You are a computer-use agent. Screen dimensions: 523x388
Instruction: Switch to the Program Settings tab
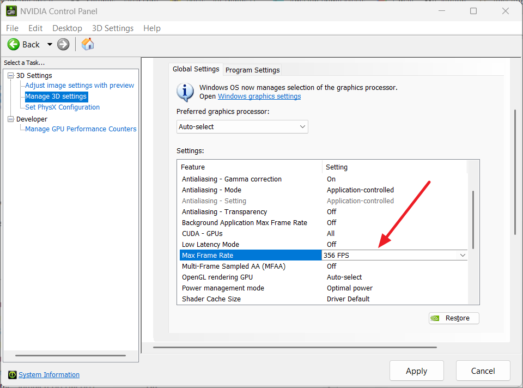point(252,70)
